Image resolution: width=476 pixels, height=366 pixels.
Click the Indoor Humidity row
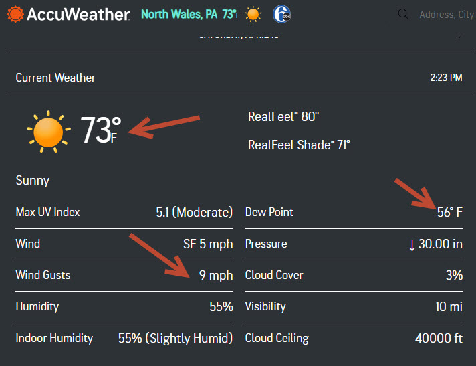[124, 338]
